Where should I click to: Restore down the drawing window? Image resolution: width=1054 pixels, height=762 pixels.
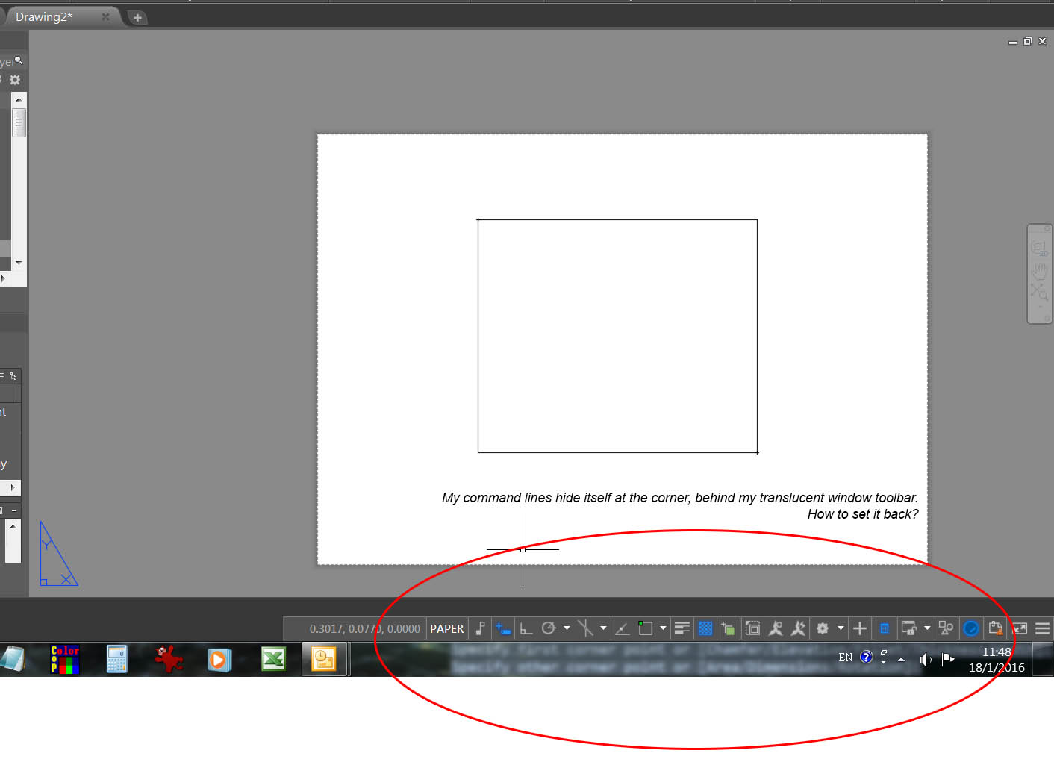(1028, 41)
